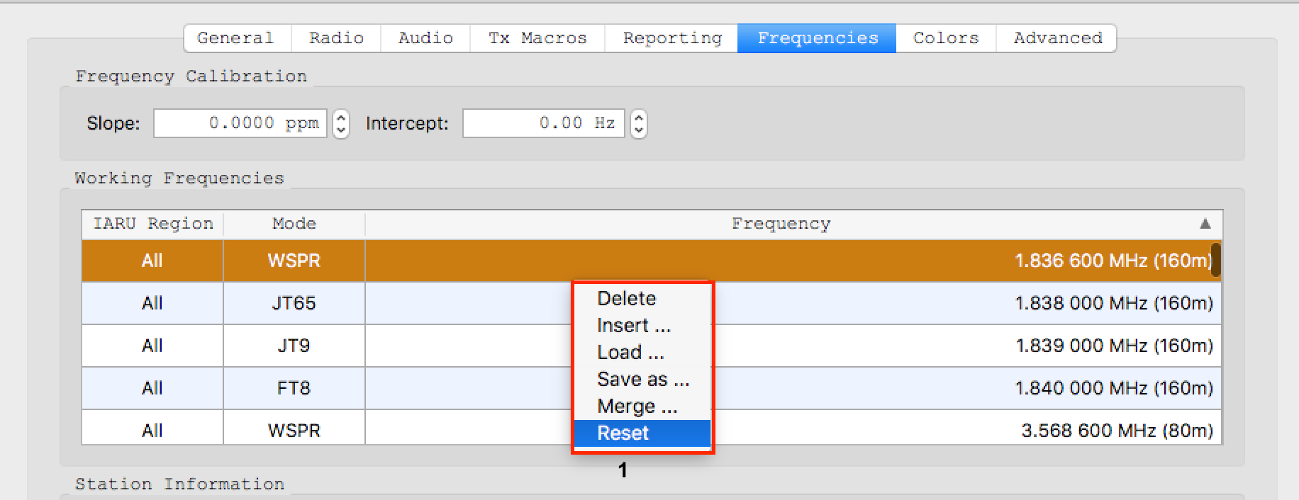The width and height of the screenshot is (1299, 500).
Task: Select the FT8 1.840 000 MHz row
Action: (651, 388)
